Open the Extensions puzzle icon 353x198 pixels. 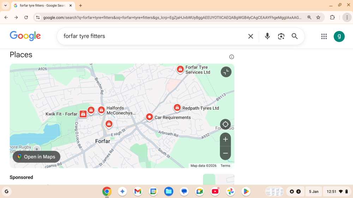point(332,17)
